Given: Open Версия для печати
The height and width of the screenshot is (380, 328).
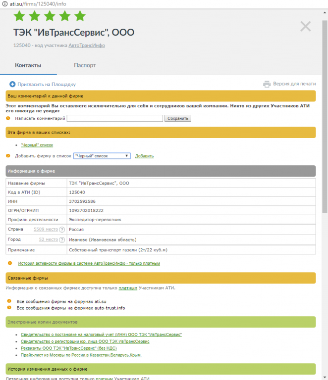Looking at the screenshot, I should pyautogui.click(x=294, y=84).
